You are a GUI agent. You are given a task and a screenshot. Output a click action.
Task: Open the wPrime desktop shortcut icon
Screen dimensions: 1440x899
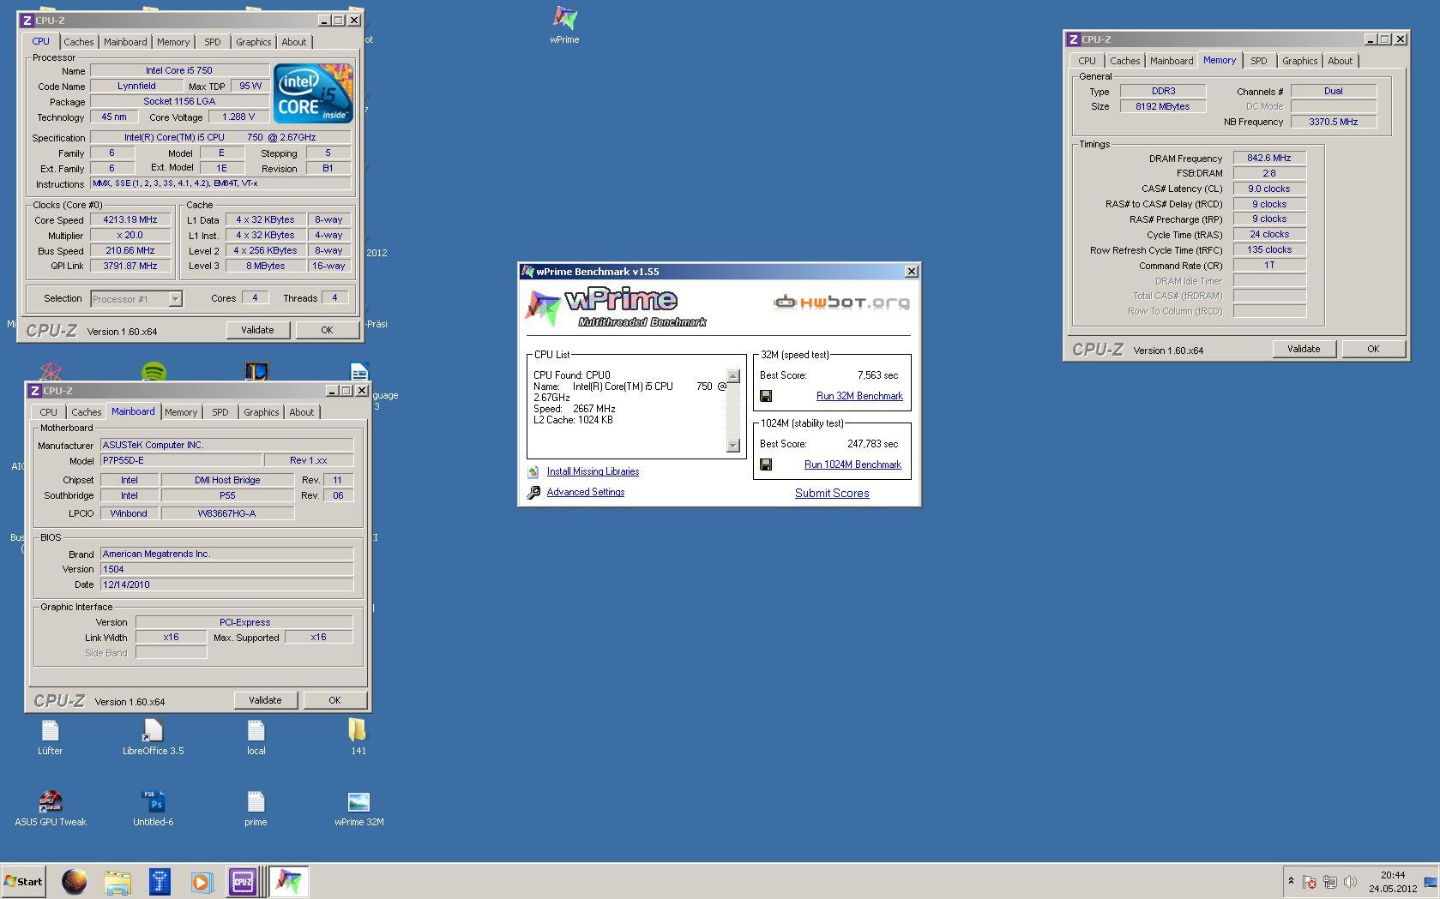[x=564, y=18]
